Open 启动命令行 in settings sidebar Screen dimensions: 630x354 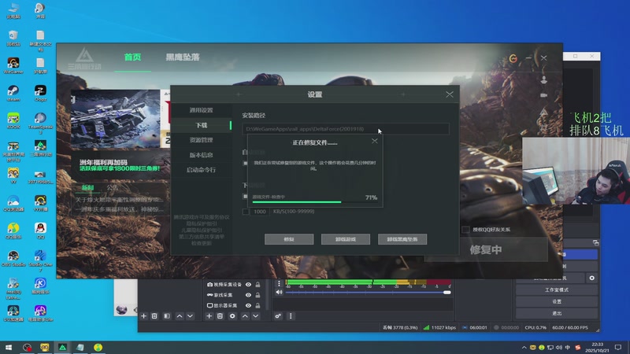[202, 170]
